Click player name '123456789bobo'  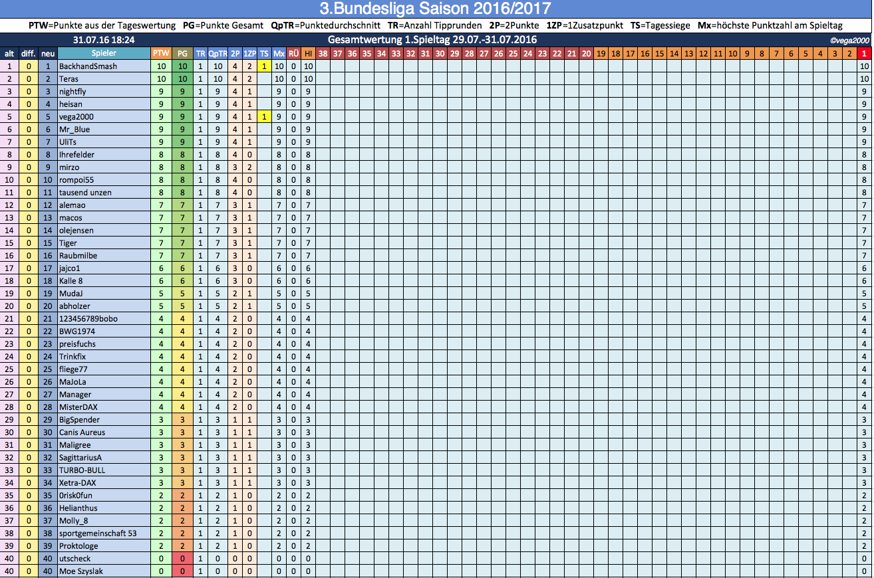point(88,319)
